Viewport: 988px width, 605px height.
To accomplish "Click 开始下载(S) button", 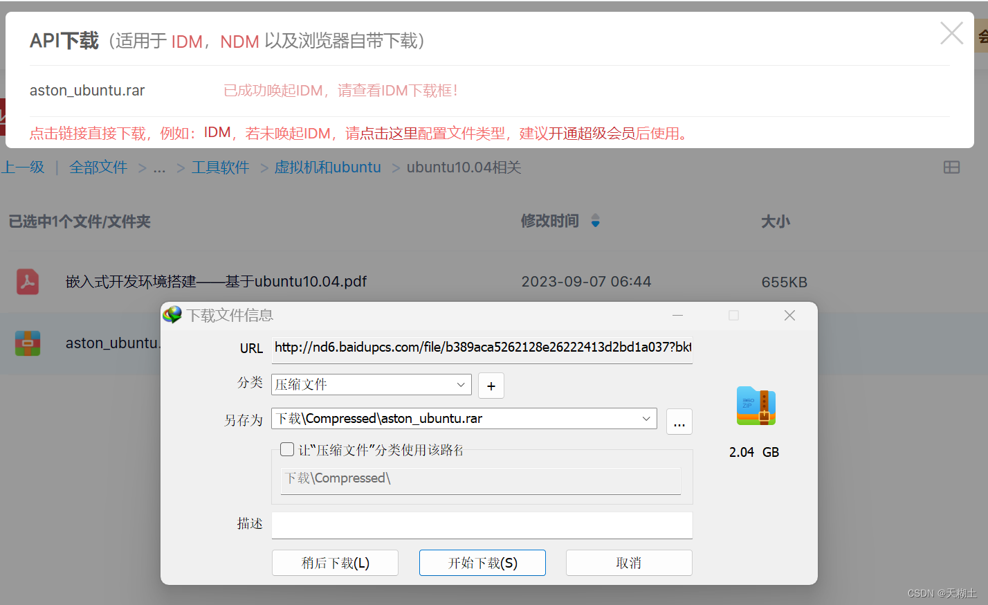I will tap(482, 563).
